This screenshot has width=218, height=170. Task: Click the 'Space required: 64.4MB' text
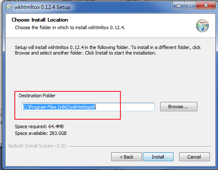pos(39,126)
